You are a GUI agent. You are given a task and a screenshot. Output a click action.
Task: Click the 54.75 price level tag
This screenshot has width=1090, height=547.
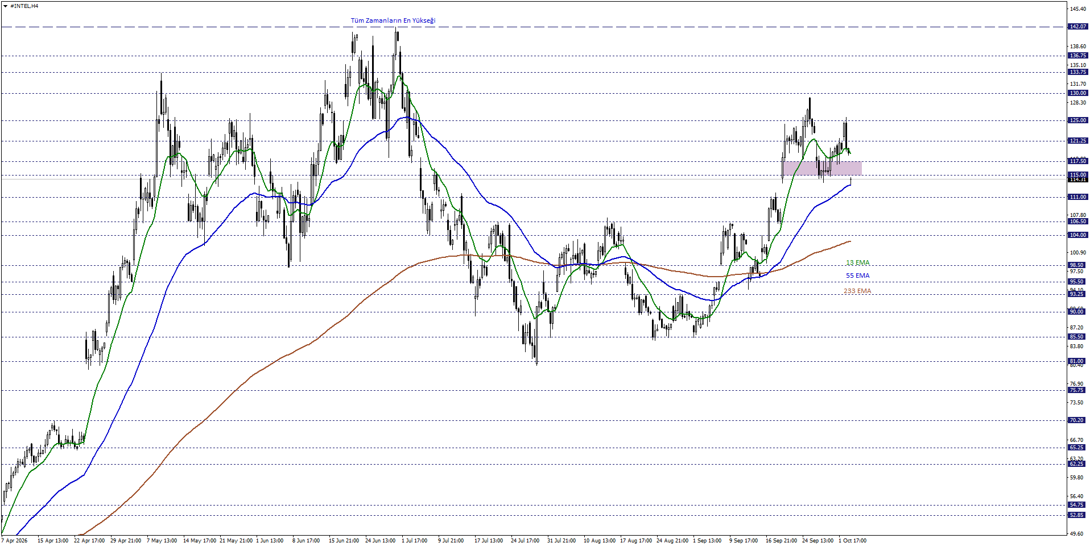(1077, 505)
